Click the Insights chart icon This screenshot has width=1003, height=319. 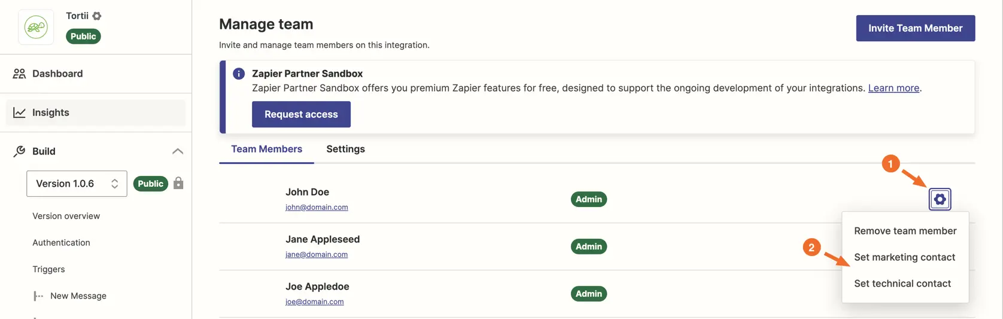coord(19,113)
